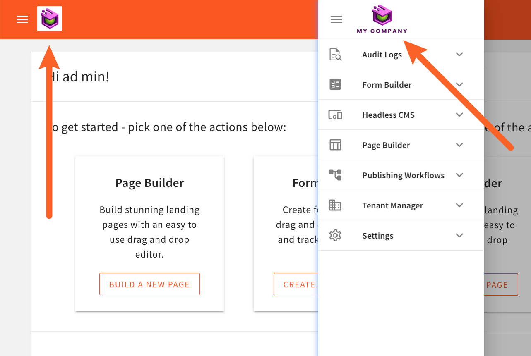
Task: Click the Tenant Manager building icon
Action: (x=335, y=205)
